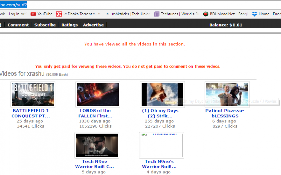Select Advertise in the navigation bar
This screenshot has width=281, height=175.
(x=93, y=25)
